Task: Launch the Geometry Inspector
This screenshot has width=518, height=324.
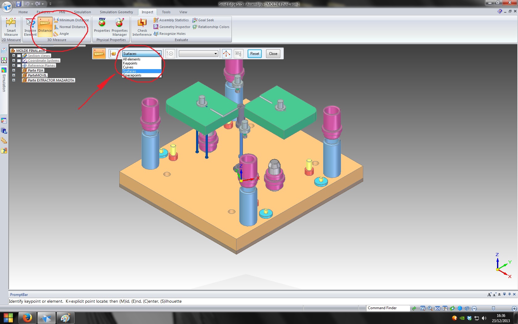Action: (x=172, y=27)
